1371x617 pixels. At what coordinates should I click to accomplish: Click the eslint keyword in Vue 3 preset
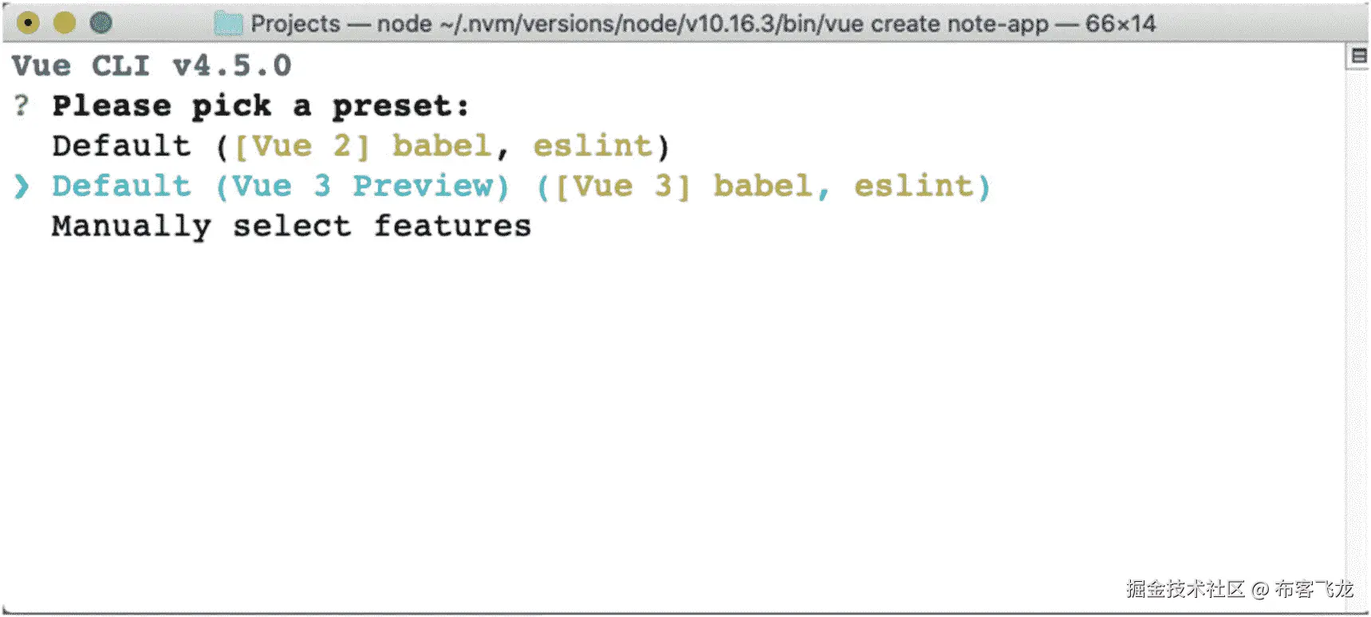(x=919, y=185)
